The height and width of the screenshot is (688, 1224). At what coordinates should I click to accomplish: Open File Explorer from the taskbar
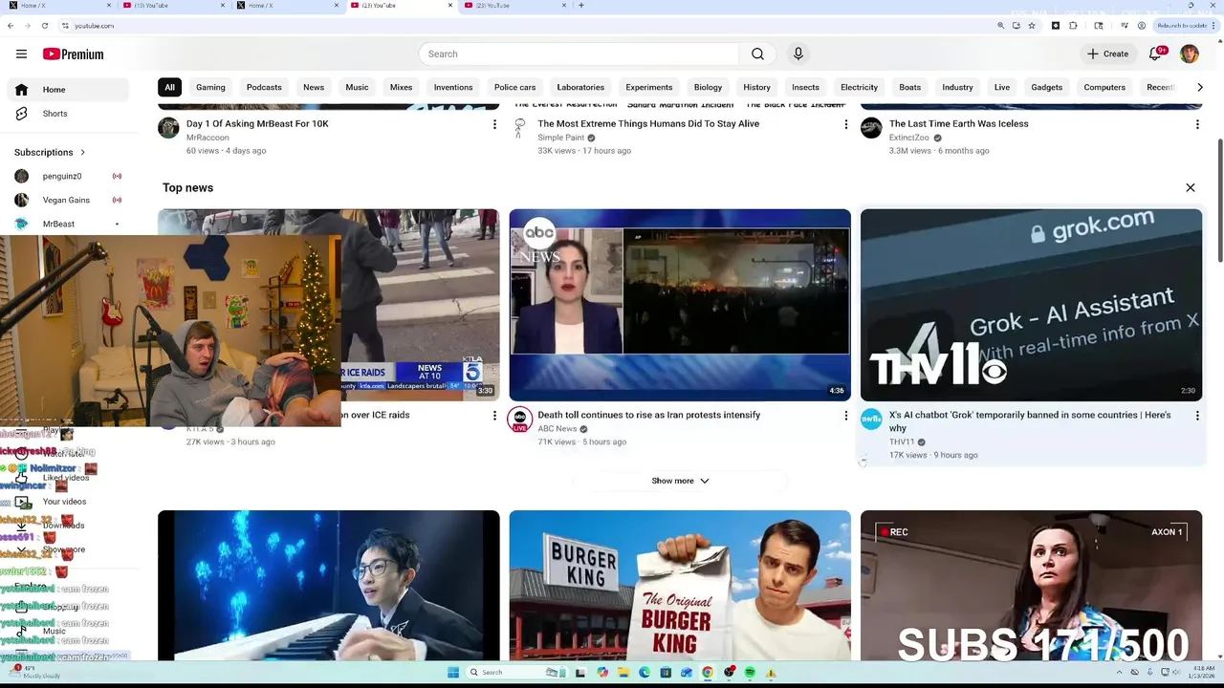(623, 673)
